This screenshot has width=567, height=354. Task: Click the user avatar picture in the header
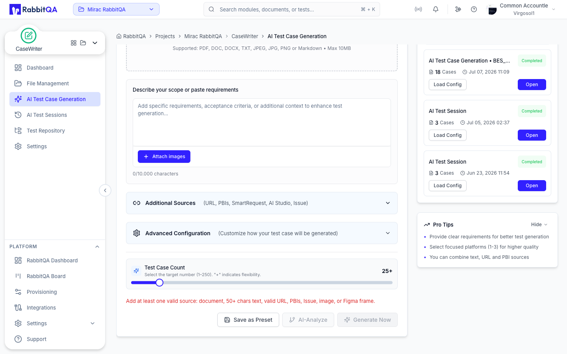pyautogui.click(x=492, y=9)
